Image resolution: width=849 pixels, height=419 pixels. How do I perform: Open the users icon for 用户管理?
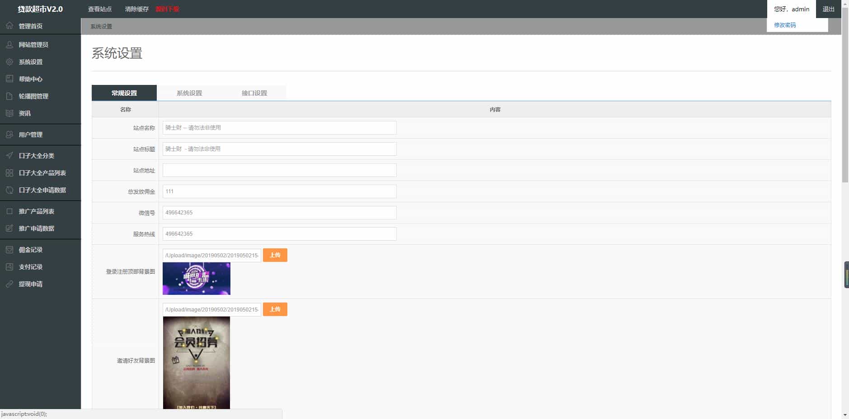(x=9, y=135)
